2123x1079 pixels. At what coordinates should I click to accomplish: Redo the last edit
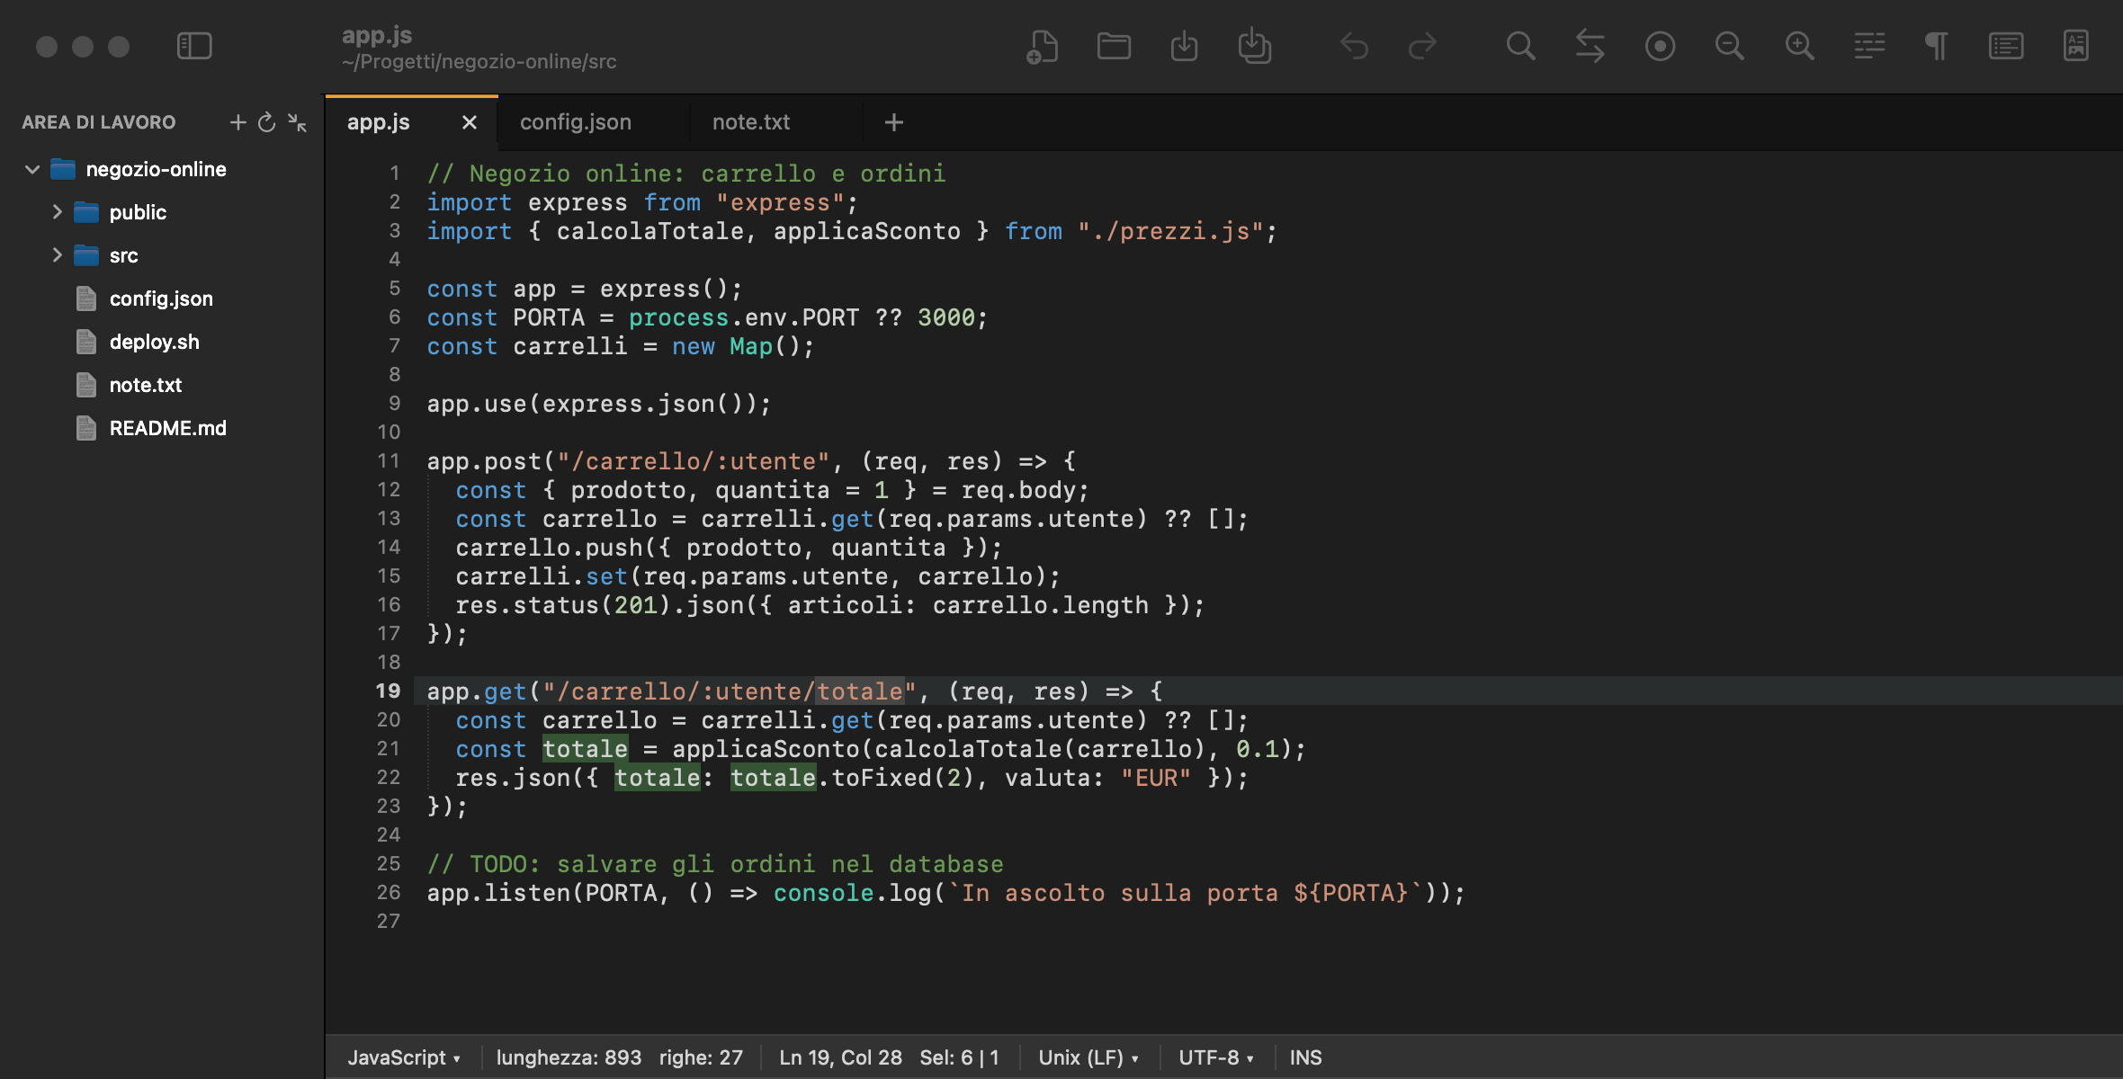coord(1422,46)
